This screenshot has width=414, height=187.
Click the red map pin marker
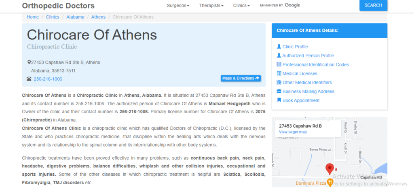pyautogui.click(x=330, y=168)
